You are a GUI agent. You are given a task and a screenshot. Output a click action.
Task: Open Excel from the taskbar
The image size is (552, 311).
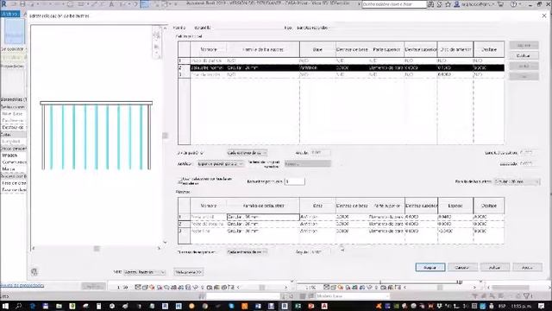coord(298,306)
